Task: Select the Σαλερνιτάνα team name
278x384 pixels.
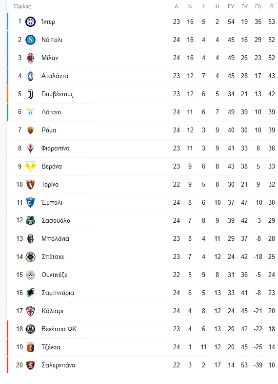Action: 59,365
